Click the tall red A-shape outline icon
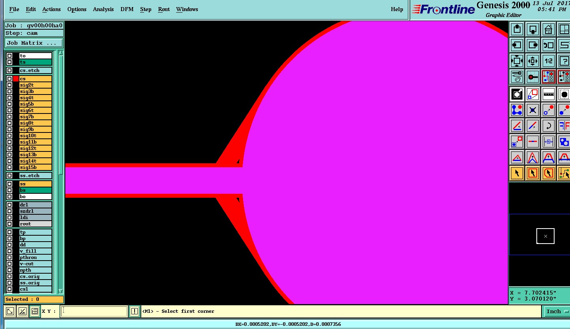 coord(533,157)
